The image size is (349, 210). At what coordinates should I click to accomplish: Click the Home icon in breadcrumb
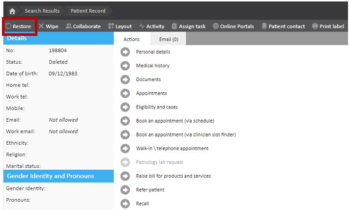click(12, 11)
